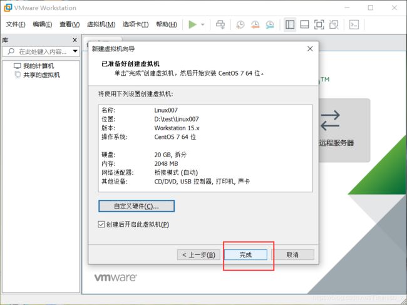Click the Revert to Snapshot icon
This screenshot has width=407, height=305.
pos(255,24)
